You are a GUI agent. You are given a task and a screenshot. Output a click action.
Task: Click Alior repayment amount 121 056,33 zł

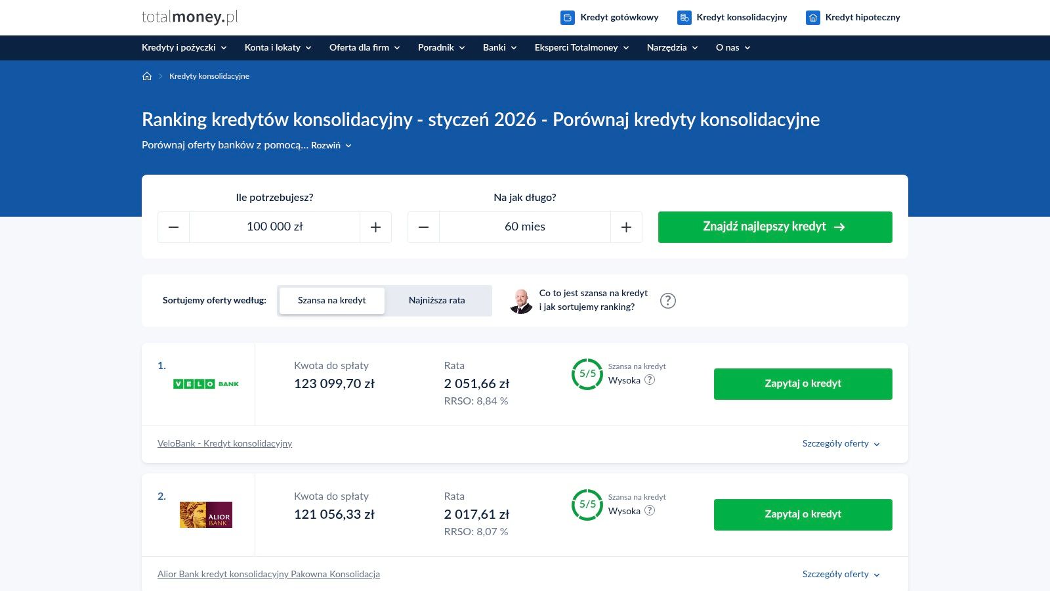tap(334, 514)
